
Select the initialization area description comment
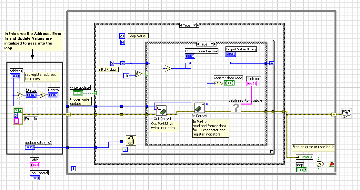[x=34, y=41]
